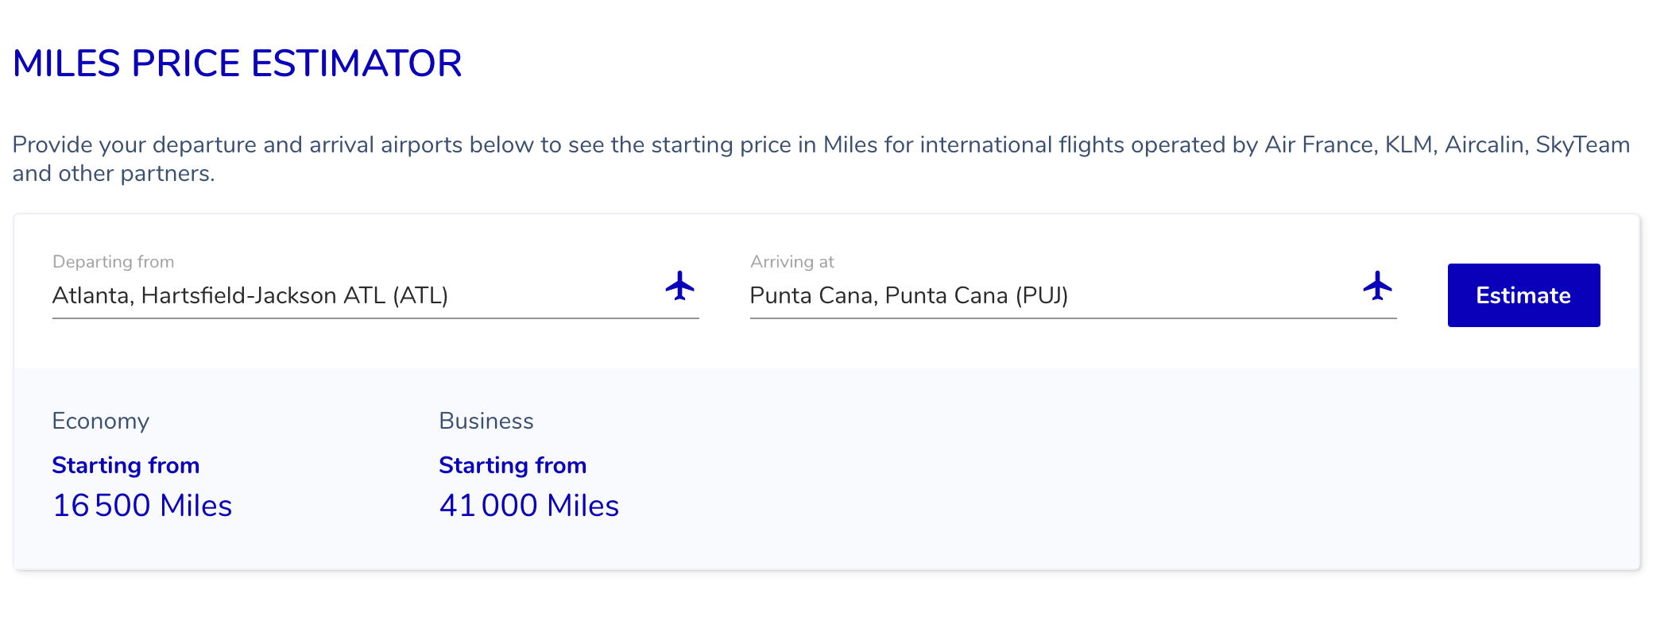The height and width of the screenshot is (624, 1672).
Task: Click the "Arriving at" field label
Action: point(791,262)
